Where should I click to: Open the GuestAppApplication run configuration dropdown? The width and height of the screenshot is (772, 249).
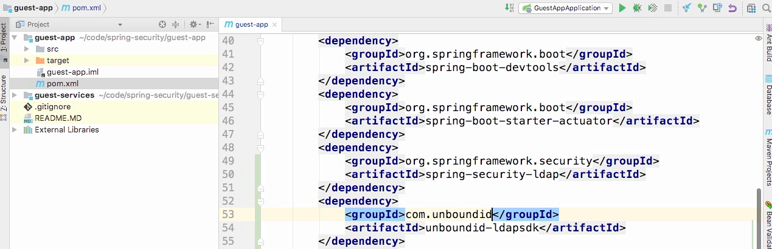(566, 9)
